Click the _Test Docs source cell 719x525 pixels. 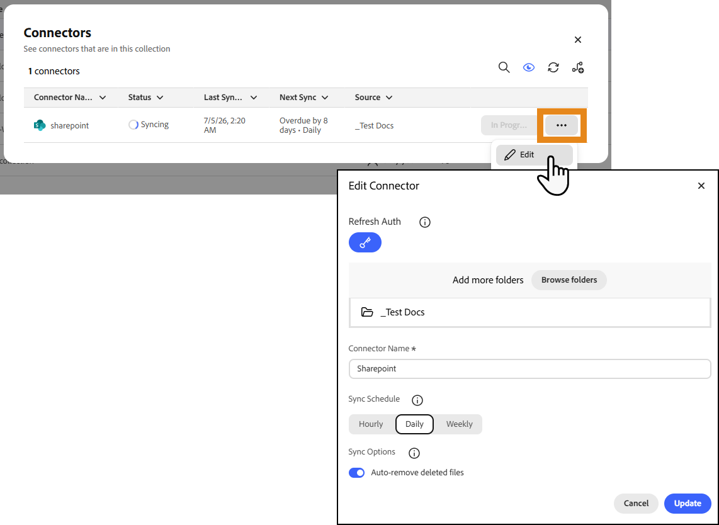click(x=374, y=126)
